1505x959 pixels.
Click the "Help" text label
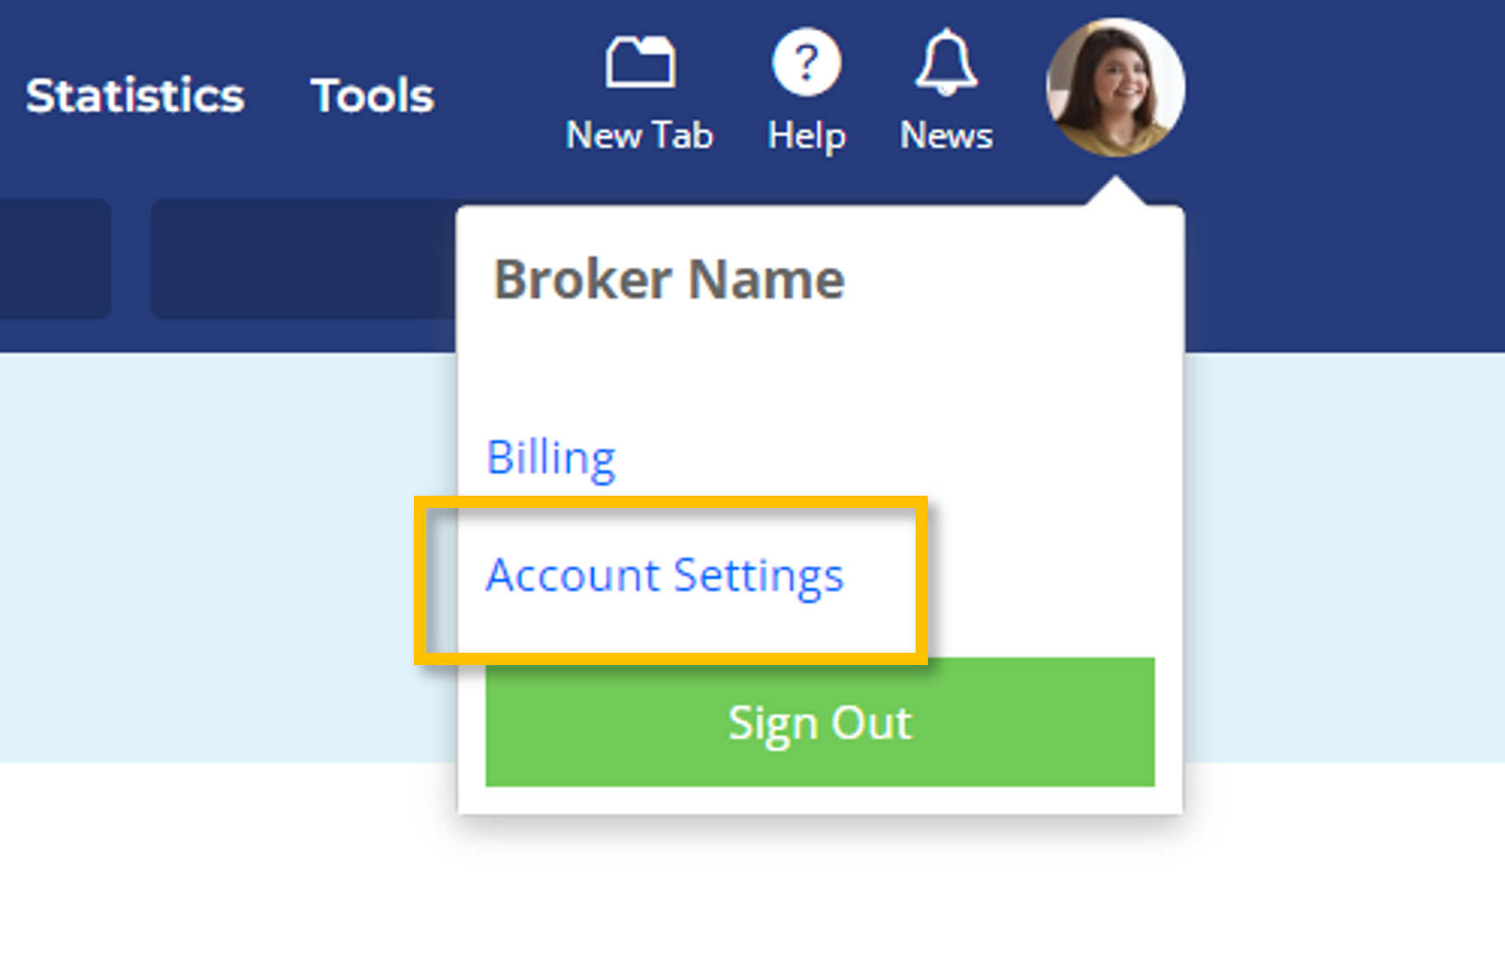806,137
